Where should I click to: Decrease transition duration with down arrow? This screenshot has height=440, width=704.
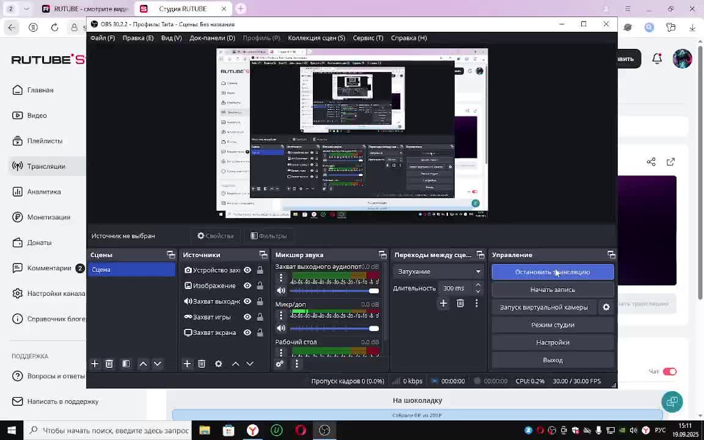478,291
